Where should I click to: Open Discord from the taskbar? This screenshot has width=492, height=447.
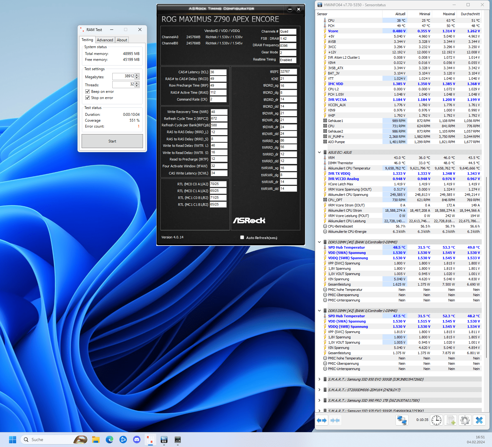(x=137, y=440)
